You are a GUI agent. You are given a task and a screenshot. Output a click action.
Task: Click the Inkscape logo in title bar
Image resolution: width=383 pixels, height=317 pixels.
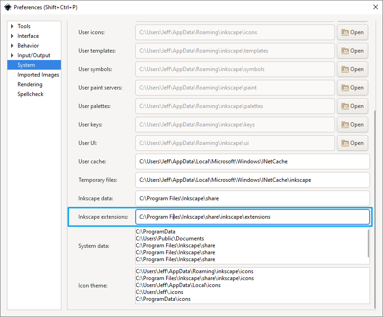7,7
